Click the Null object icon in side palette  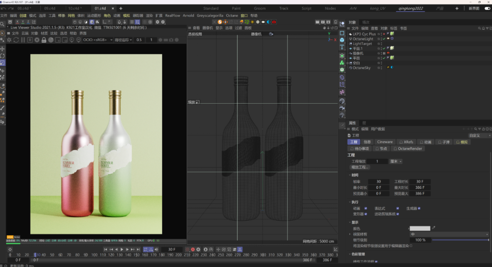(342, 24)
